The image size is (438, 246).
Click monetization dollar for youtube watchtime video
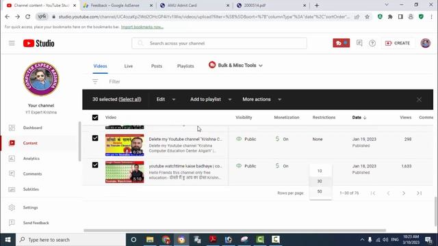(x=277, y=165)
